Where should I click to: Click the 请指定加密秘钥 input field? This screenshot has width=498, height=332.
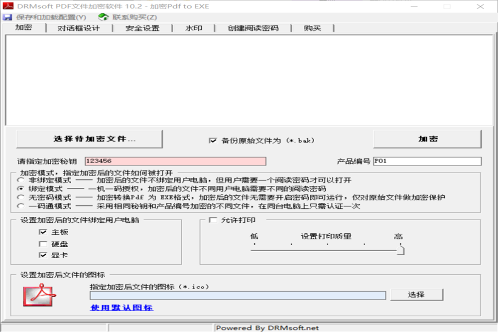[175, 161]
